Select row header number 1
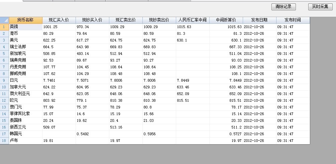 coord(4,27)
